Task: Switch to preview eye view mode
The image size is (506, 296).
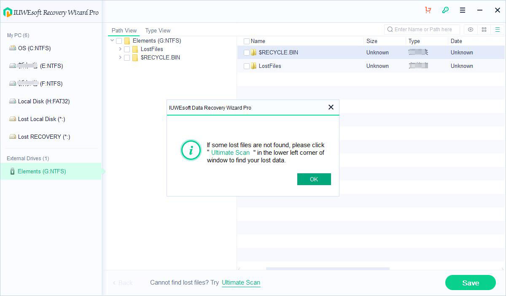Action: click(x=471, y=30)
